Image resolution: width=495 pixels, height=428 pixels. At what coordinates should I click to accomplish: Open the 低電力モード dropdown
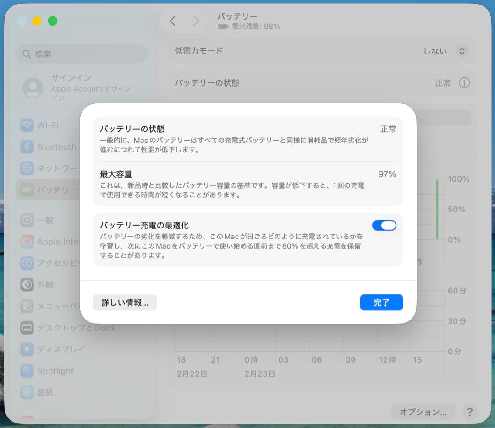click(x=447, y=51)
